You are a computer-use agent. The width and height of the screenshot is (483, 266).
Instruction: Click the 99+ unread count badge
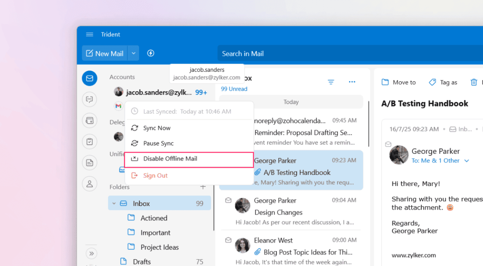[x=201, y=92]
